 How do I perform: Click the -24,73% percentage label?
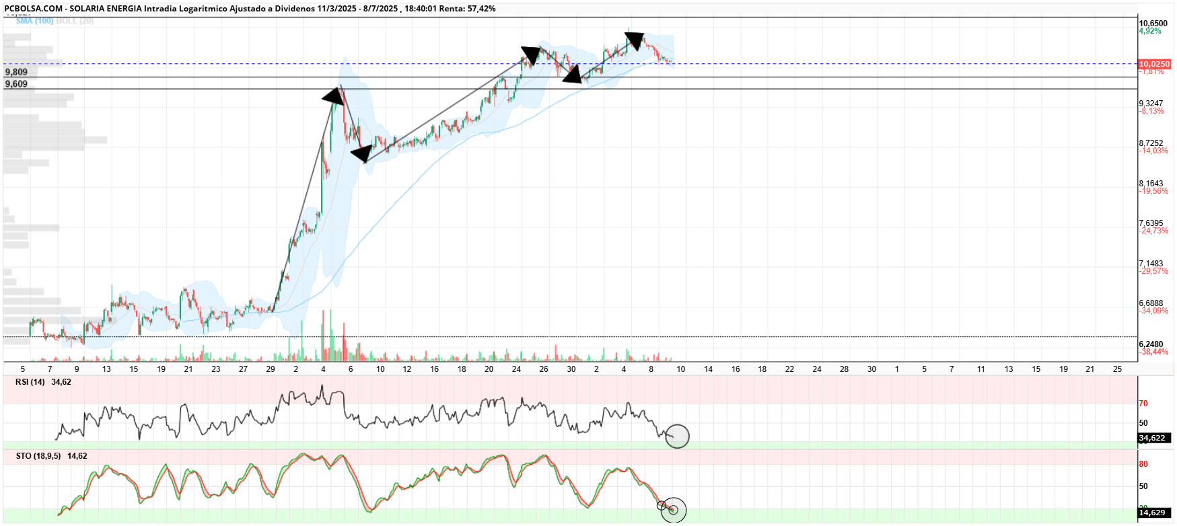point(1153,231)
